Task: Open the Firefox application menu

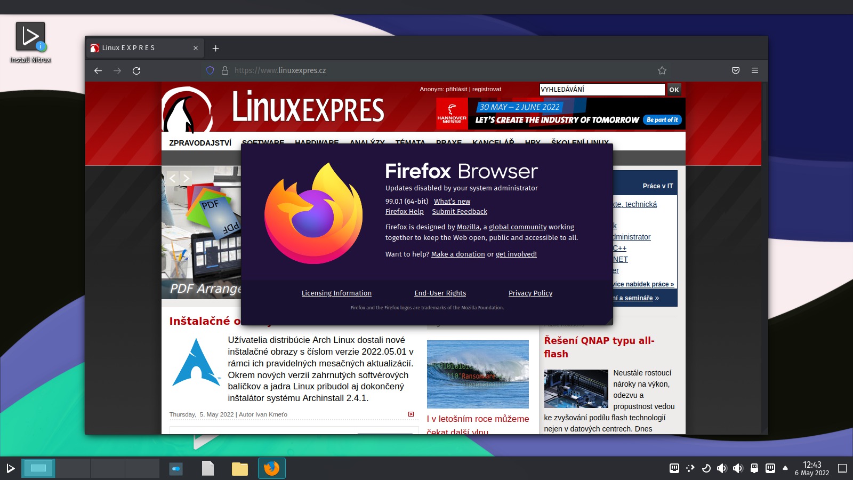Action: pyautogui.click(x=755, y=70)
